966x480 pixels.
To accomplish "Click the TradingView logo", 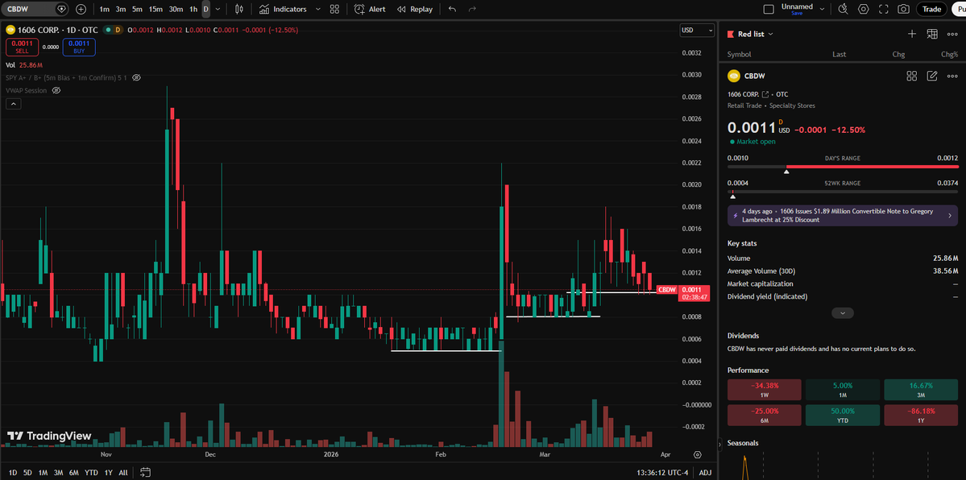I will pyautogui.click(x=48, y=436).
